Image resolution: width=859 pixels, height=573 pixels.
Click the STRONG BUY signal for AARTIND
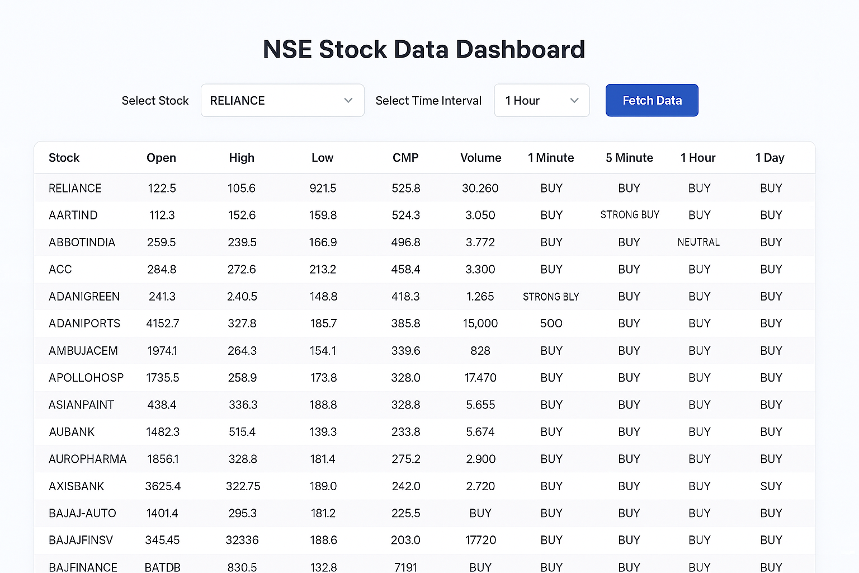coord(630,215)
